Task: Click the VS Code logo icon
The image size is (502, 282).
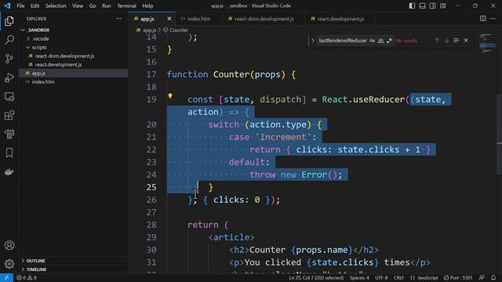Action: click(x=7, y=5)
